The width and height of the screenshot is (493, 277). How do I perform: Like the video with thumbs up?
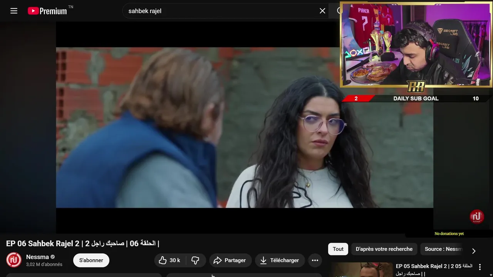pyautogui.click(x=163, y=260)
